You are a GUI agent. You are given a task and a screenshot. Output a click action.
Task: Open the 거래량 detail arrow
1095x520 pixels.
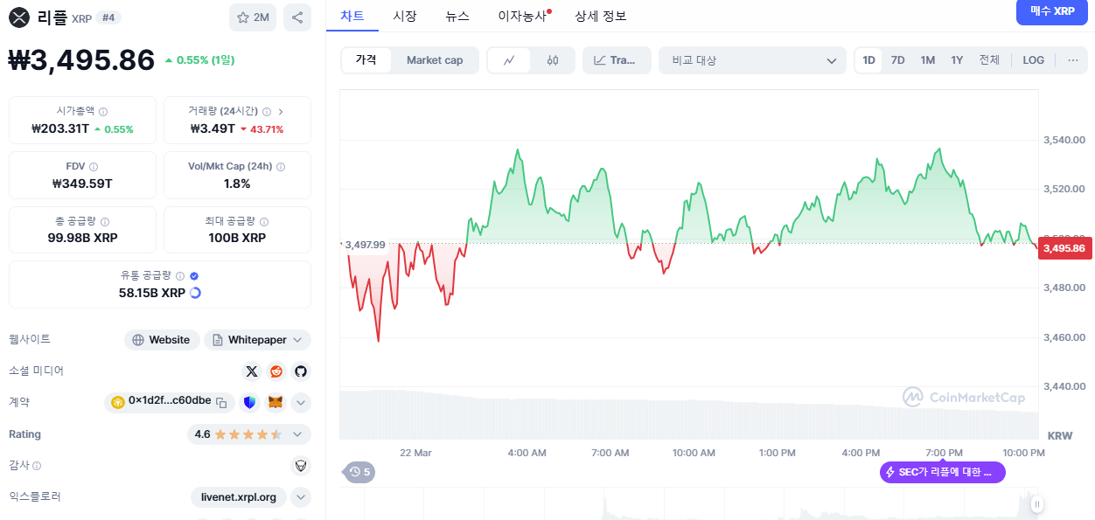coord(281,112)
